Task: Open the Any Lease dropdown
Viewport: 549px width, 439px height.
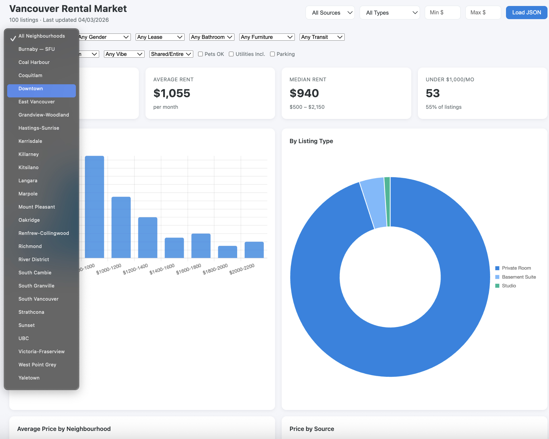Action: pos(160,37)
